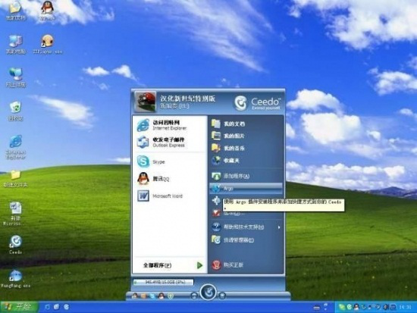Open Microsoft Word from the Ceedo menu
417x313 pixels.
170,196
